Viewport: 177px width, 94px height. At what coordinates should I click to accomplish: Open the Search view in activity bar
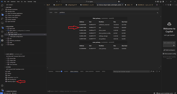tap(2, 10)
